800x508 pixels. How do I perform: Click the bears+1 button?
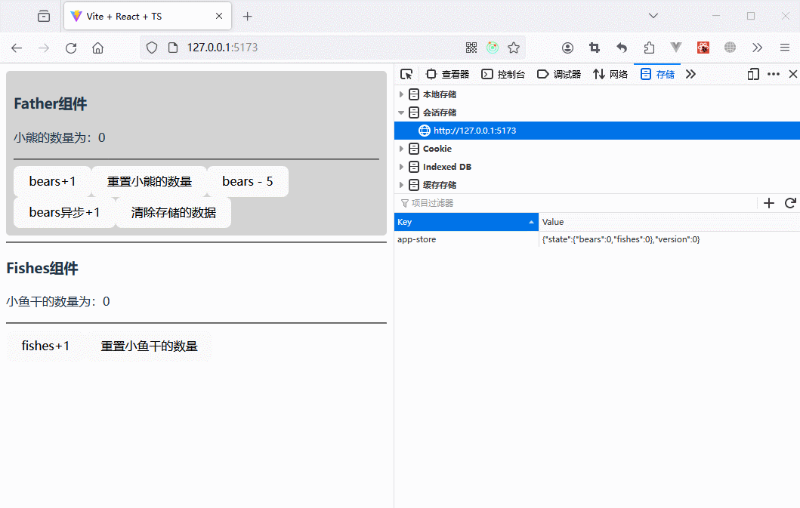coord(52,181)
